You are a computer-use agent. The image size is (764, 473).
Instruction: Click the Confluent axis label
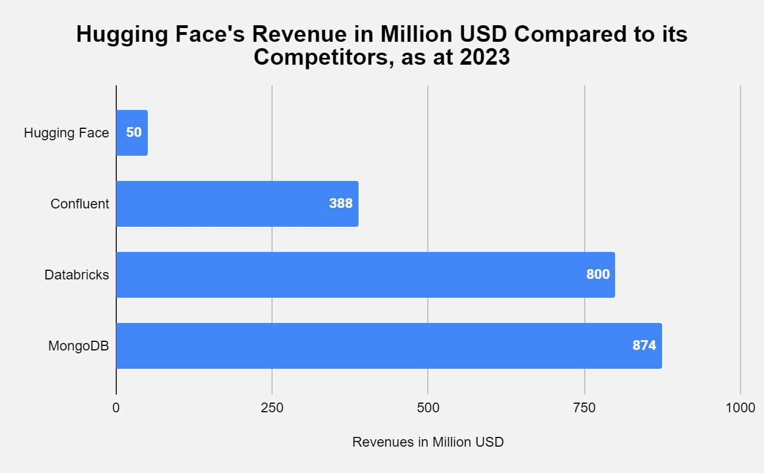[x=81, y=203]
